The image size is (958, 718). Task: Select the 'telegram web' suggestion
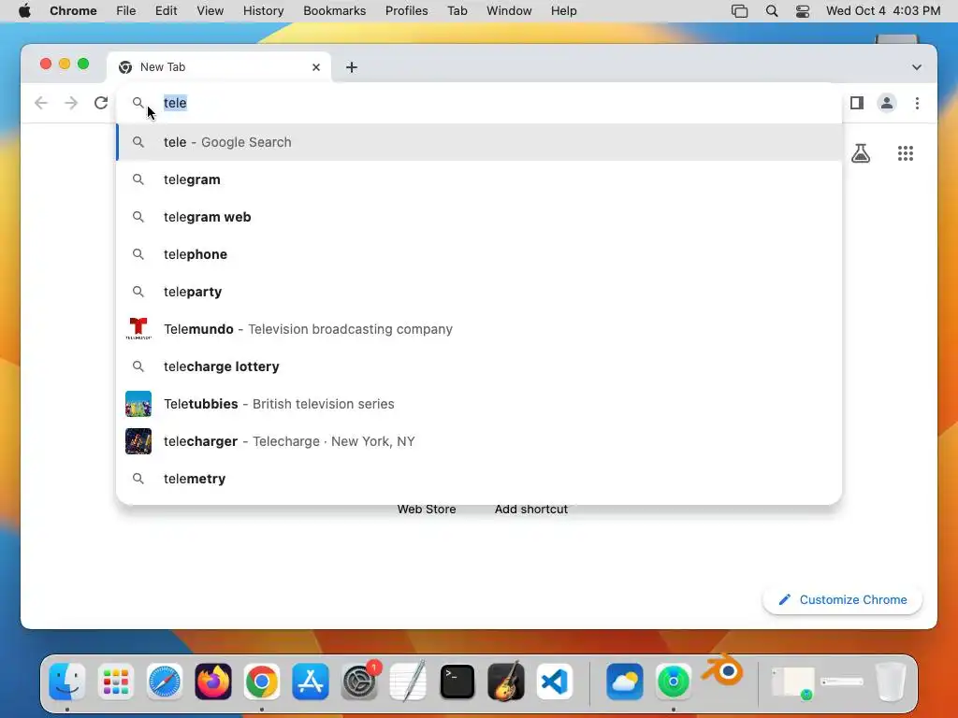[479, 217]
